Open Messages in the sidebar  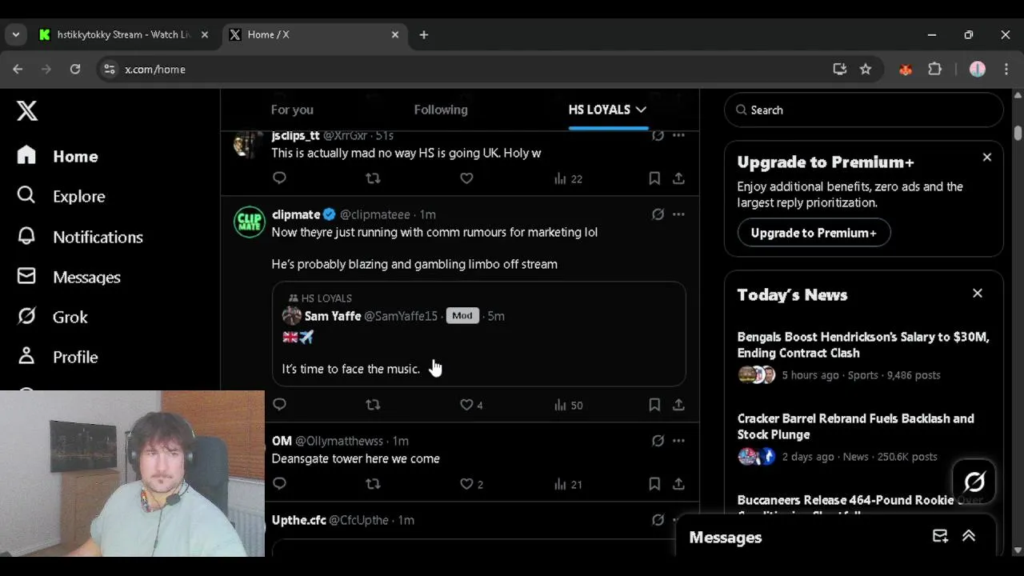click(69, 277)
